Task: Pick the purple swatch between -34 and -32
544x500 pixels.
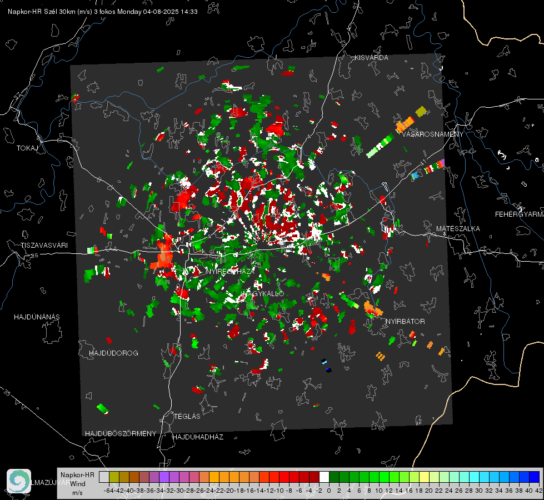Action: pyautogui.click(x=164, y=477)
